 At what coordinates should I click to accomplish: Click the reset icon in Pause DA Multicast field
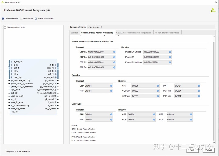click(170, 62)
